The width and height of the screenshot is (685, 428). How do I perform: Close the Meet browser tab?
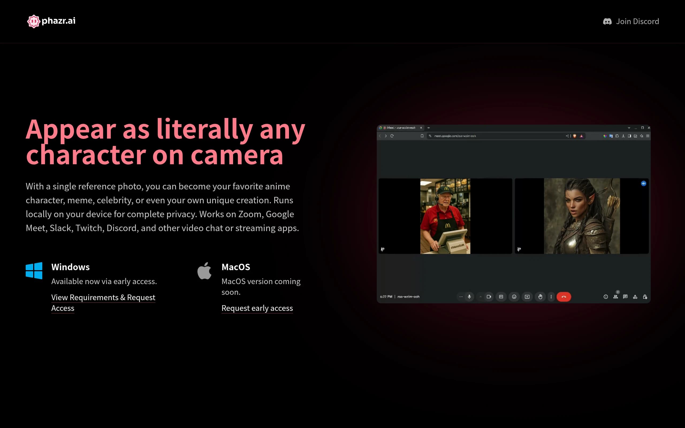tap(421, 128)
